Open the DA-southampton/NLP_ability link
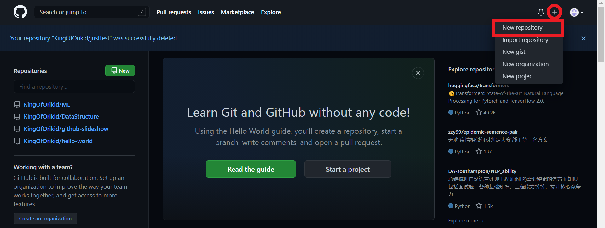The height and width of the screenshot is (228, 605). [x=482, y=171]
